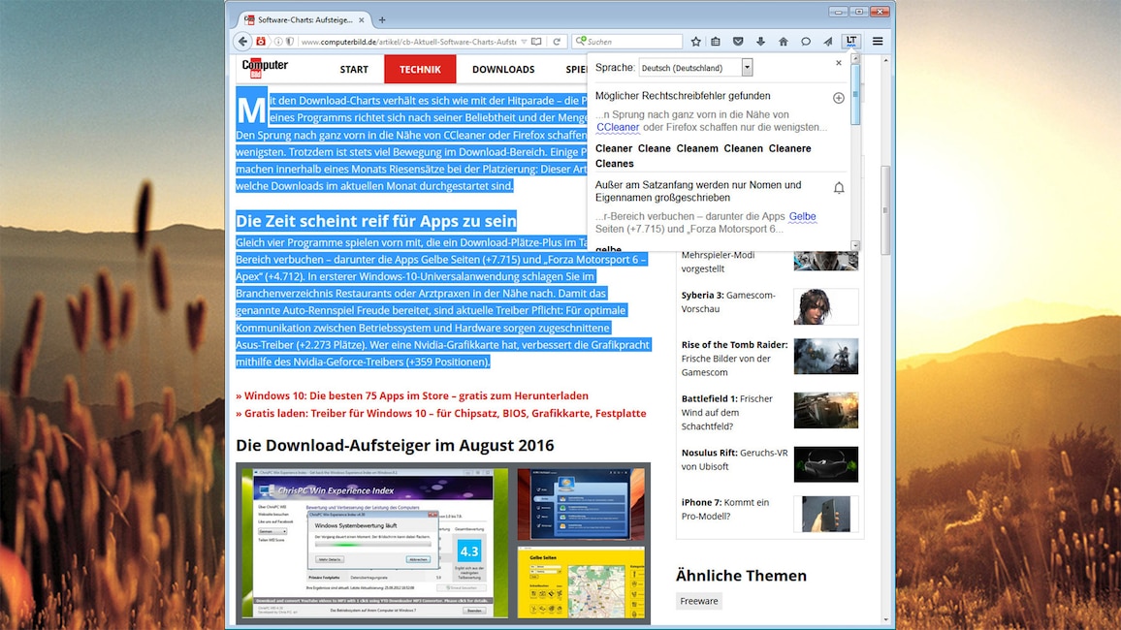Select the DOWNLOADS navigation item
Viewport: 1121px width, 630px height.
tap(503, 69)
